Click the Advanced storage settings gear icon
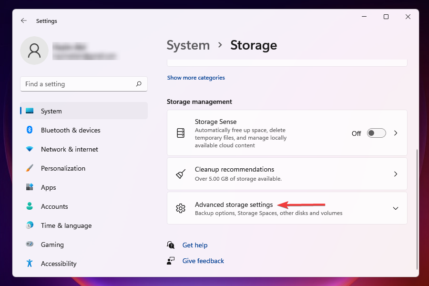The image size is (429, 286). pos(181,208)
